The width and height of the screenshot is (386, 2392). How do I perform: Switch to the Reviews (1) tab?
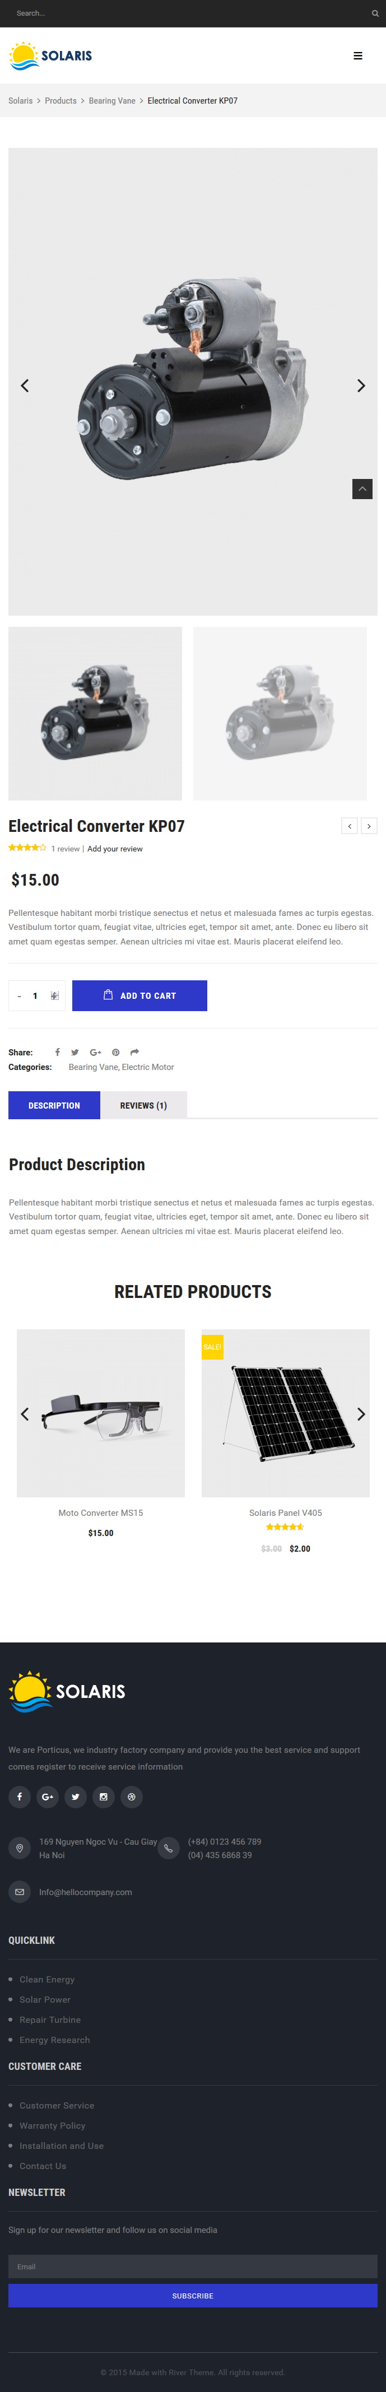pos(144,1105)
